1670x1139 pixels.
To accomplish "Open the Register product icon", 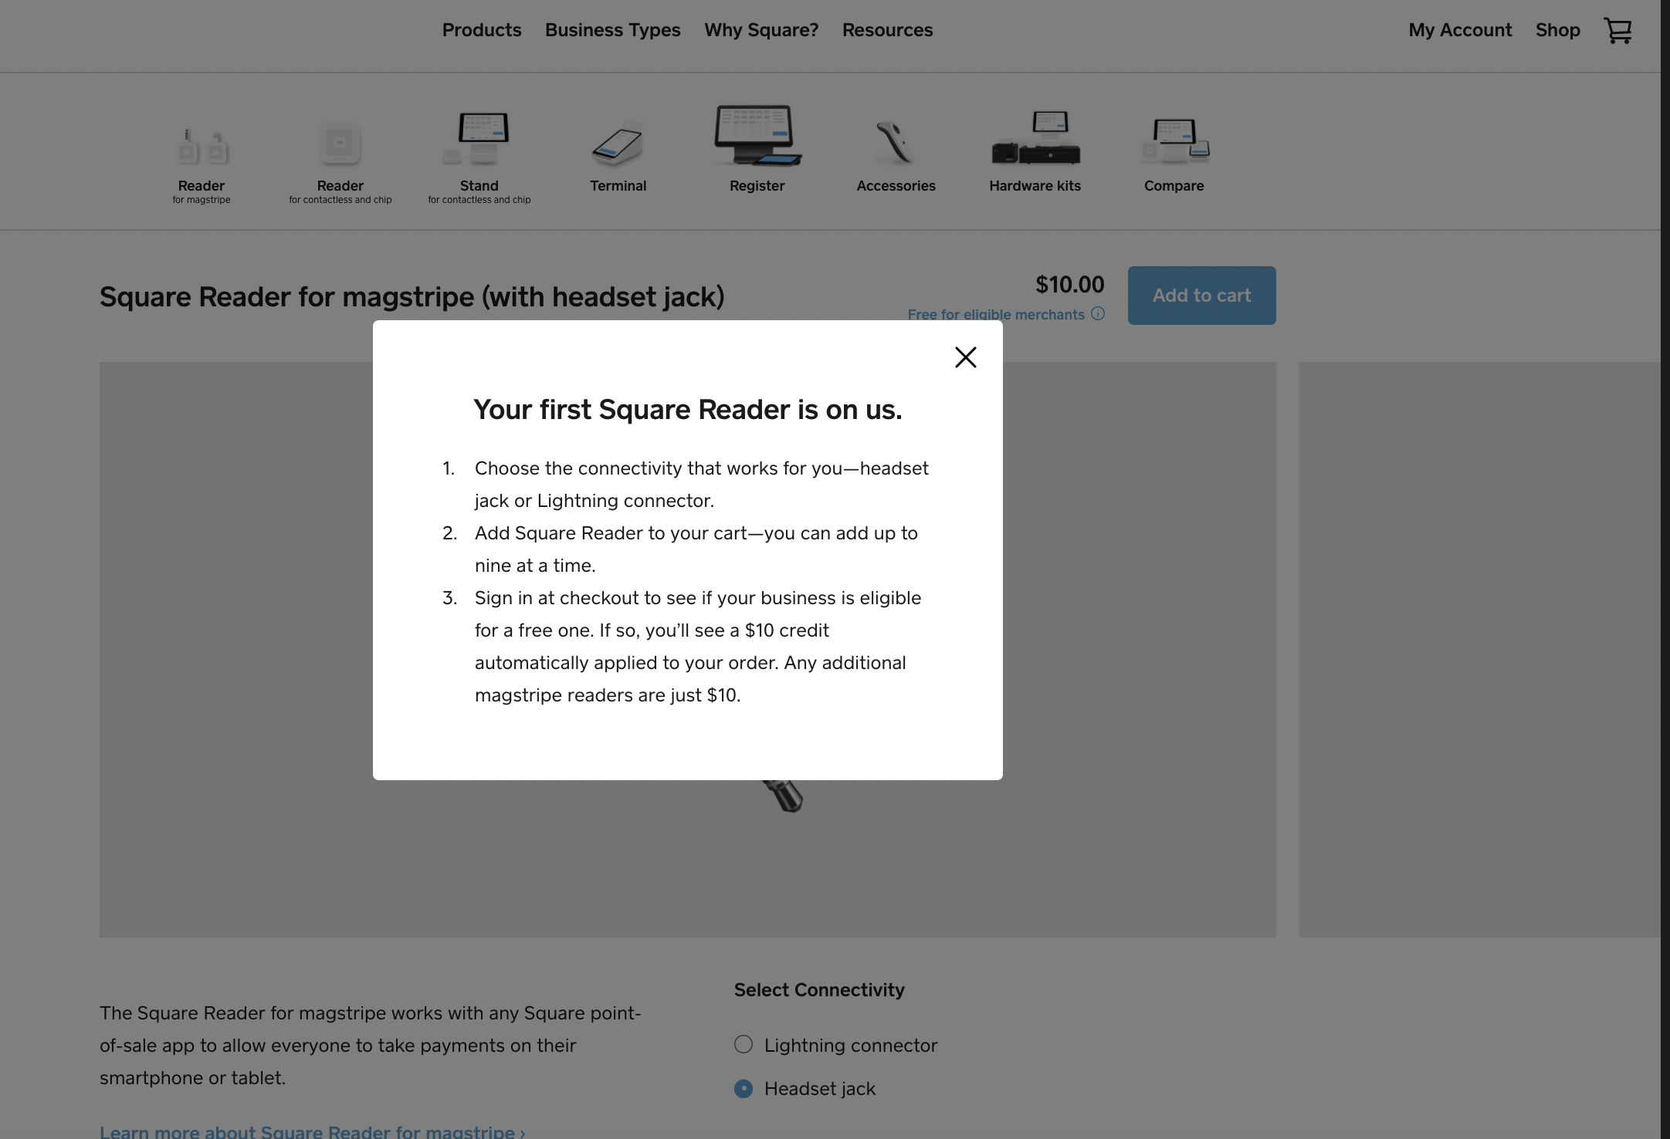I will coord(757,135).
